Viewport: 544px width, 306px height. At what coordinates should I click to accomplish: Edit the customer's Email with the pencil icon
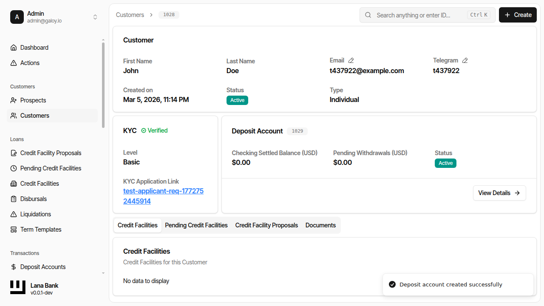[351, 60]
